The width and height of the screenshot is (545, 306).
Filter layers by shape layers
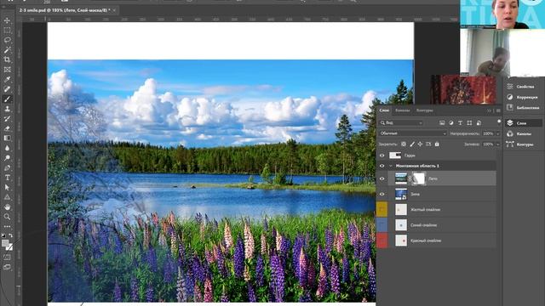point(469,122)
